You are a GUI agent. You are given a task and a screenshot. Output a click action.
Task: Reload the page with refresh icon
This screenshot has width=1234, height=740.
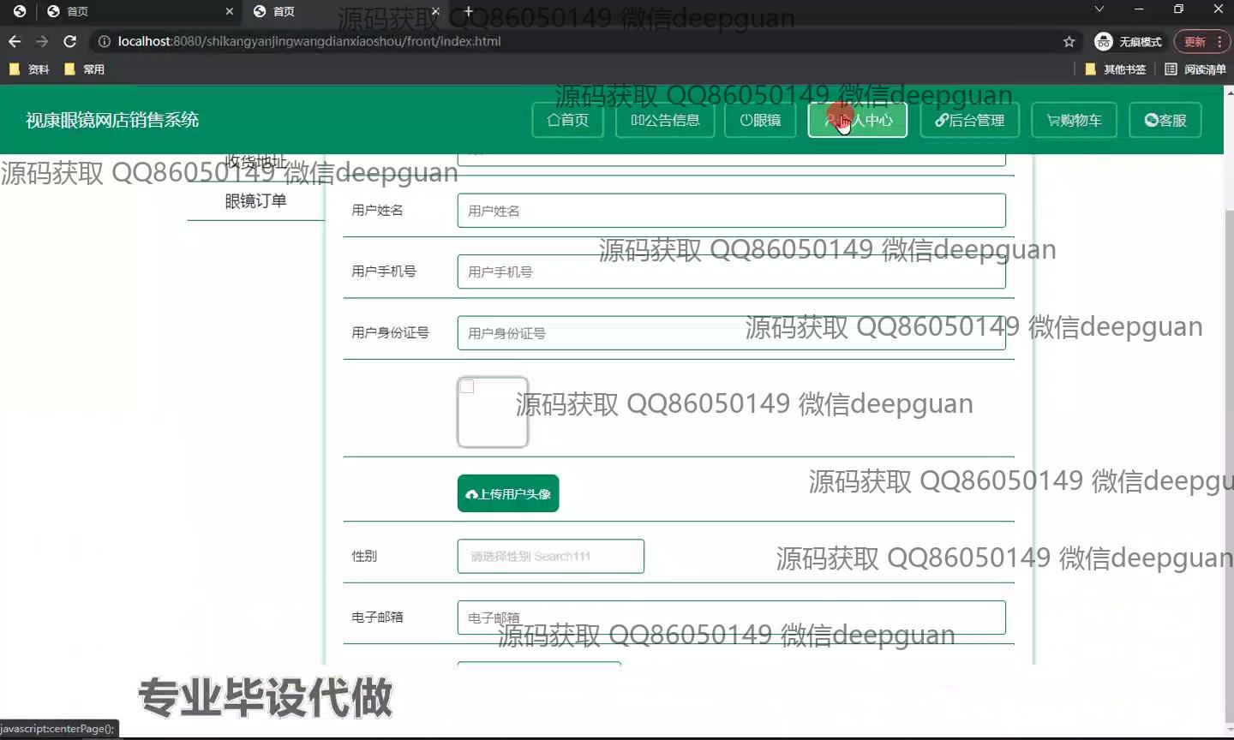[x=70, y=41]
